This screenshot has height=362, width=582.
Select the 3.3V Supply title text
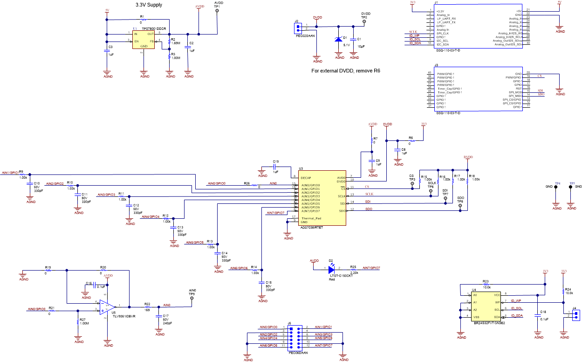(148, 4)
